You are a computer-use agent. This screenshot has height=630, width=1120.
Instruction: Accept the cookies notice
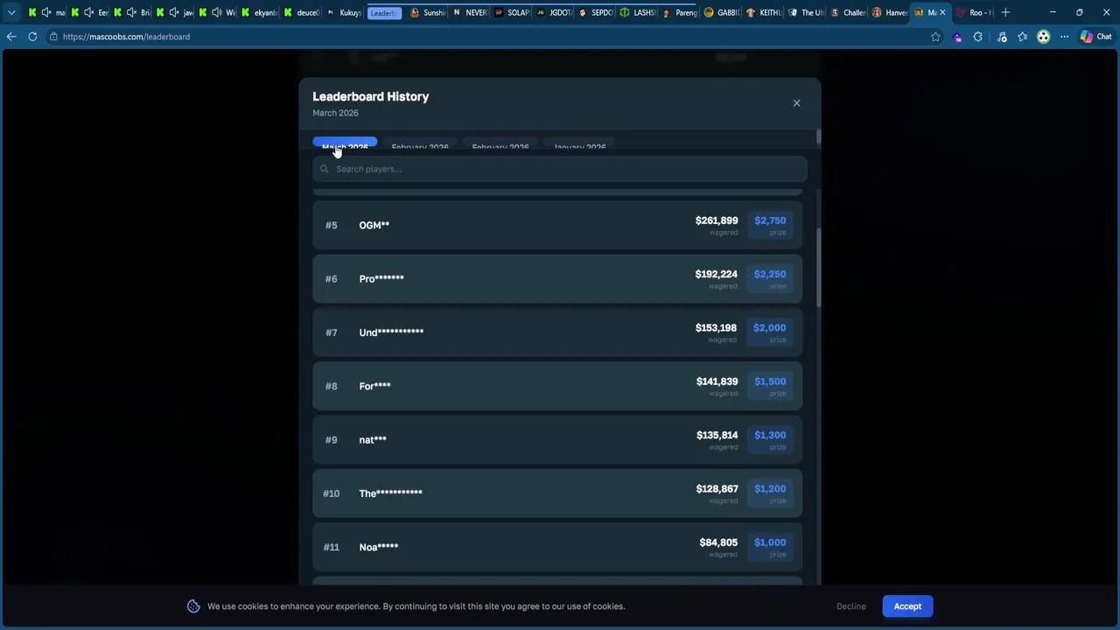coord(907,606)
